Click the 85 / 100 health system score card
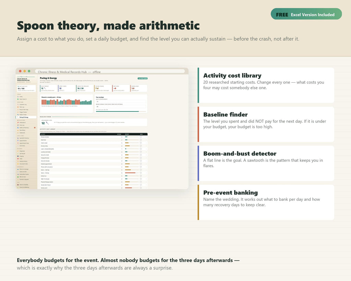351x281 pixels. tap(26, 88)
